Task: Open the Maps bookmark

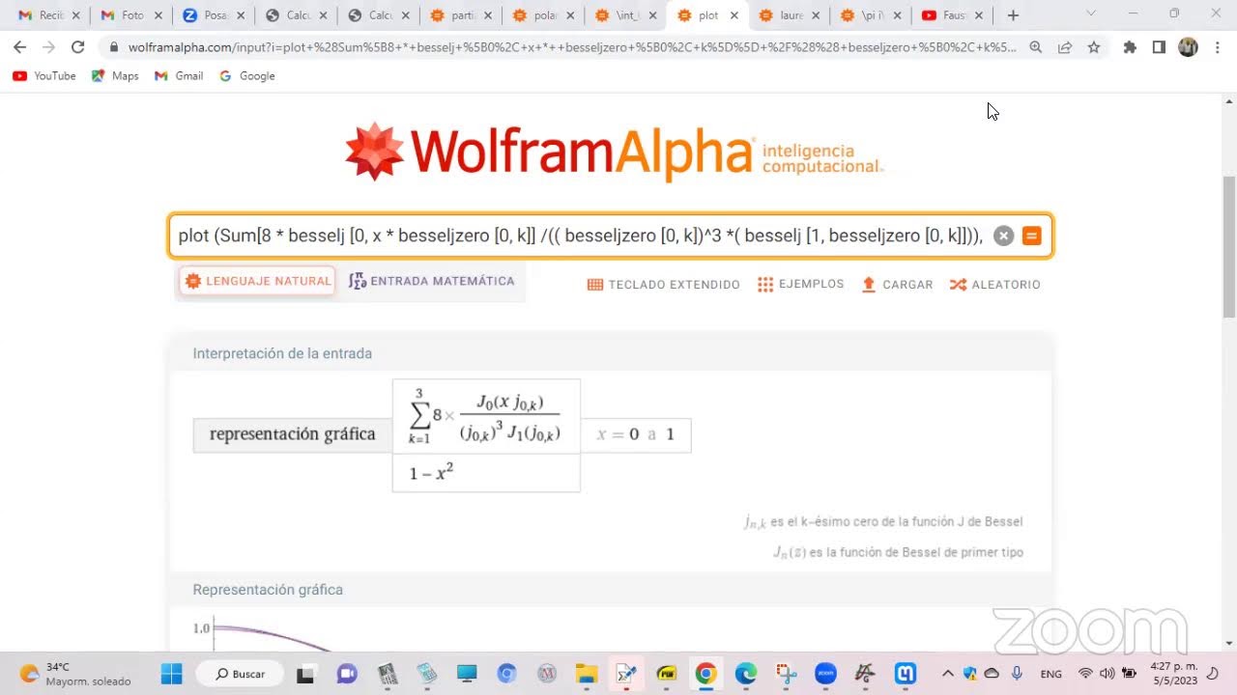Action: 115,75
